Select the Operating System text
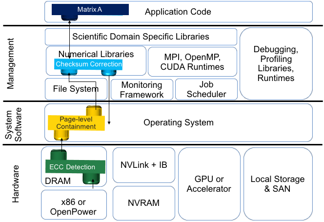Screen dimensions: 324x222 tap(178, 122)
